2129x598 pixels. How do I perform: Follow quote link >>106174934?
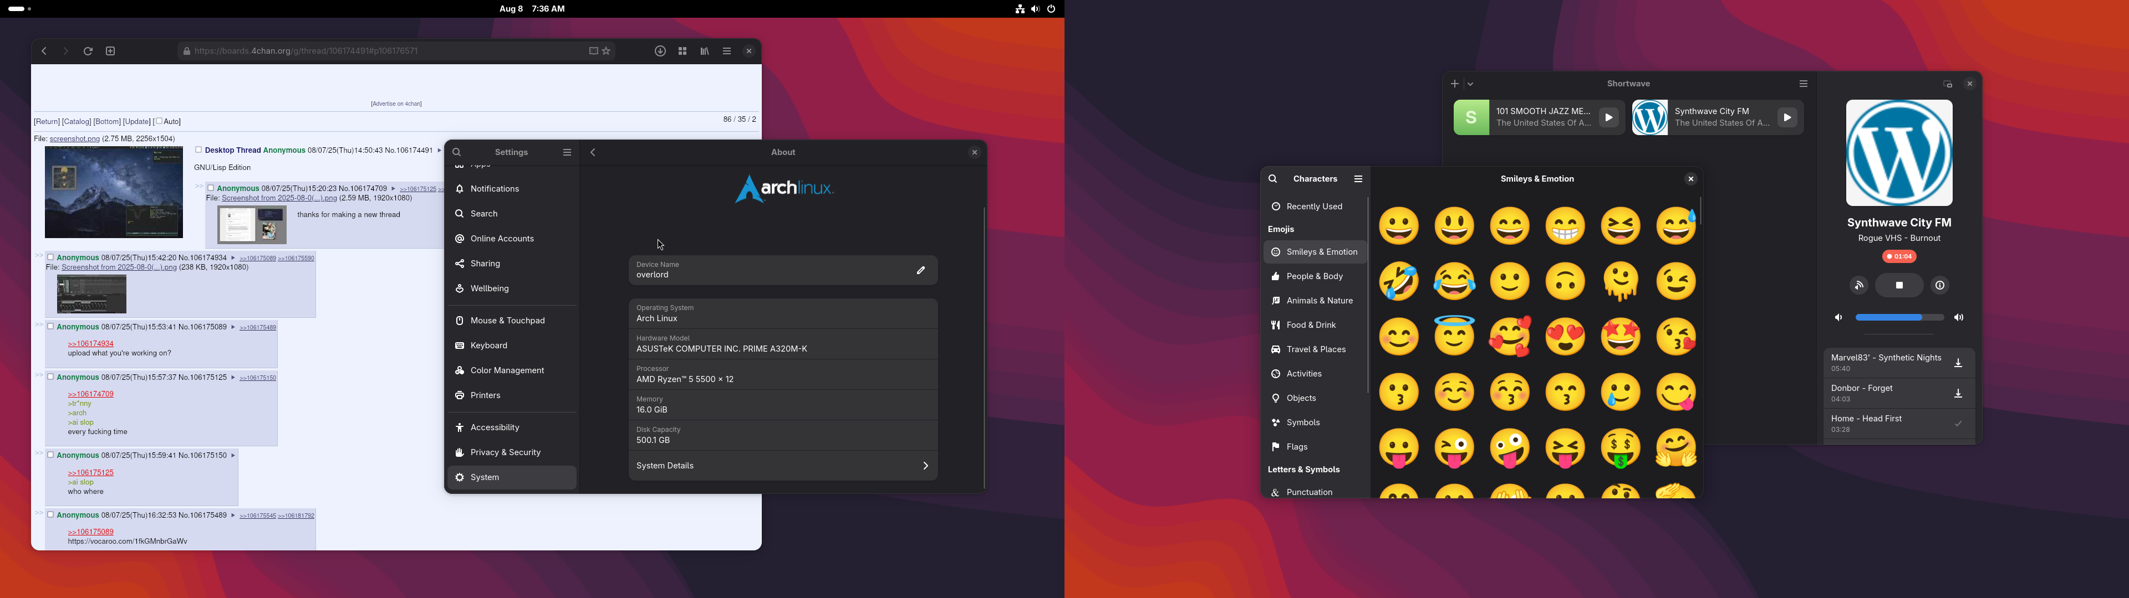tap(91, 344)
